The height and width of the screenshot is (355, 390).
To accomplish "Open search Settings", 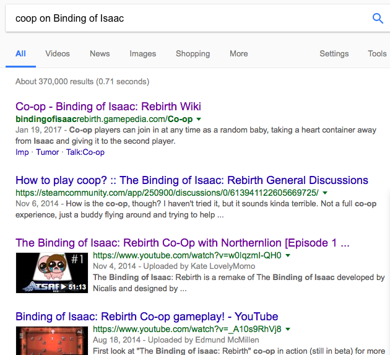I will click(334, 53).
